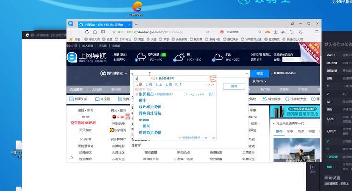This screenshot has height=191, width=352.
Task: Open the 小游戏大全 category tab
Action: [295, 99]
